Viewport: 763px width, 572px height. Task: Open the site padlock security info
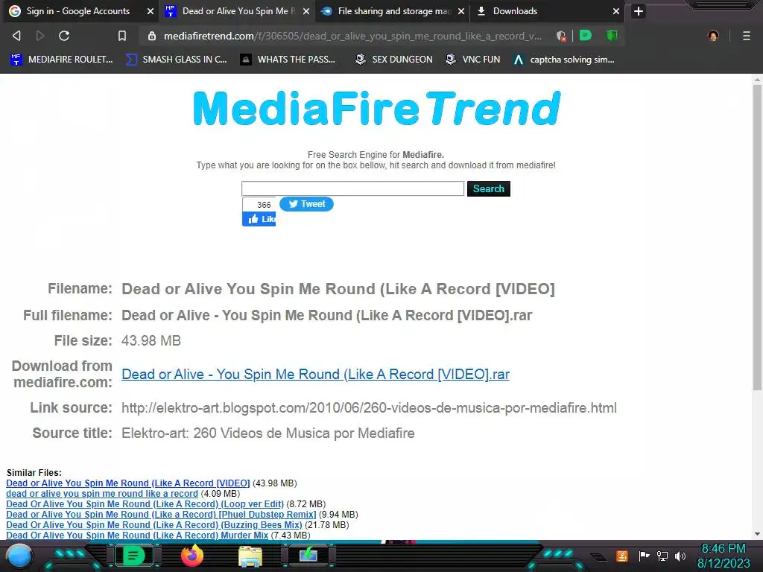(152, 36)
